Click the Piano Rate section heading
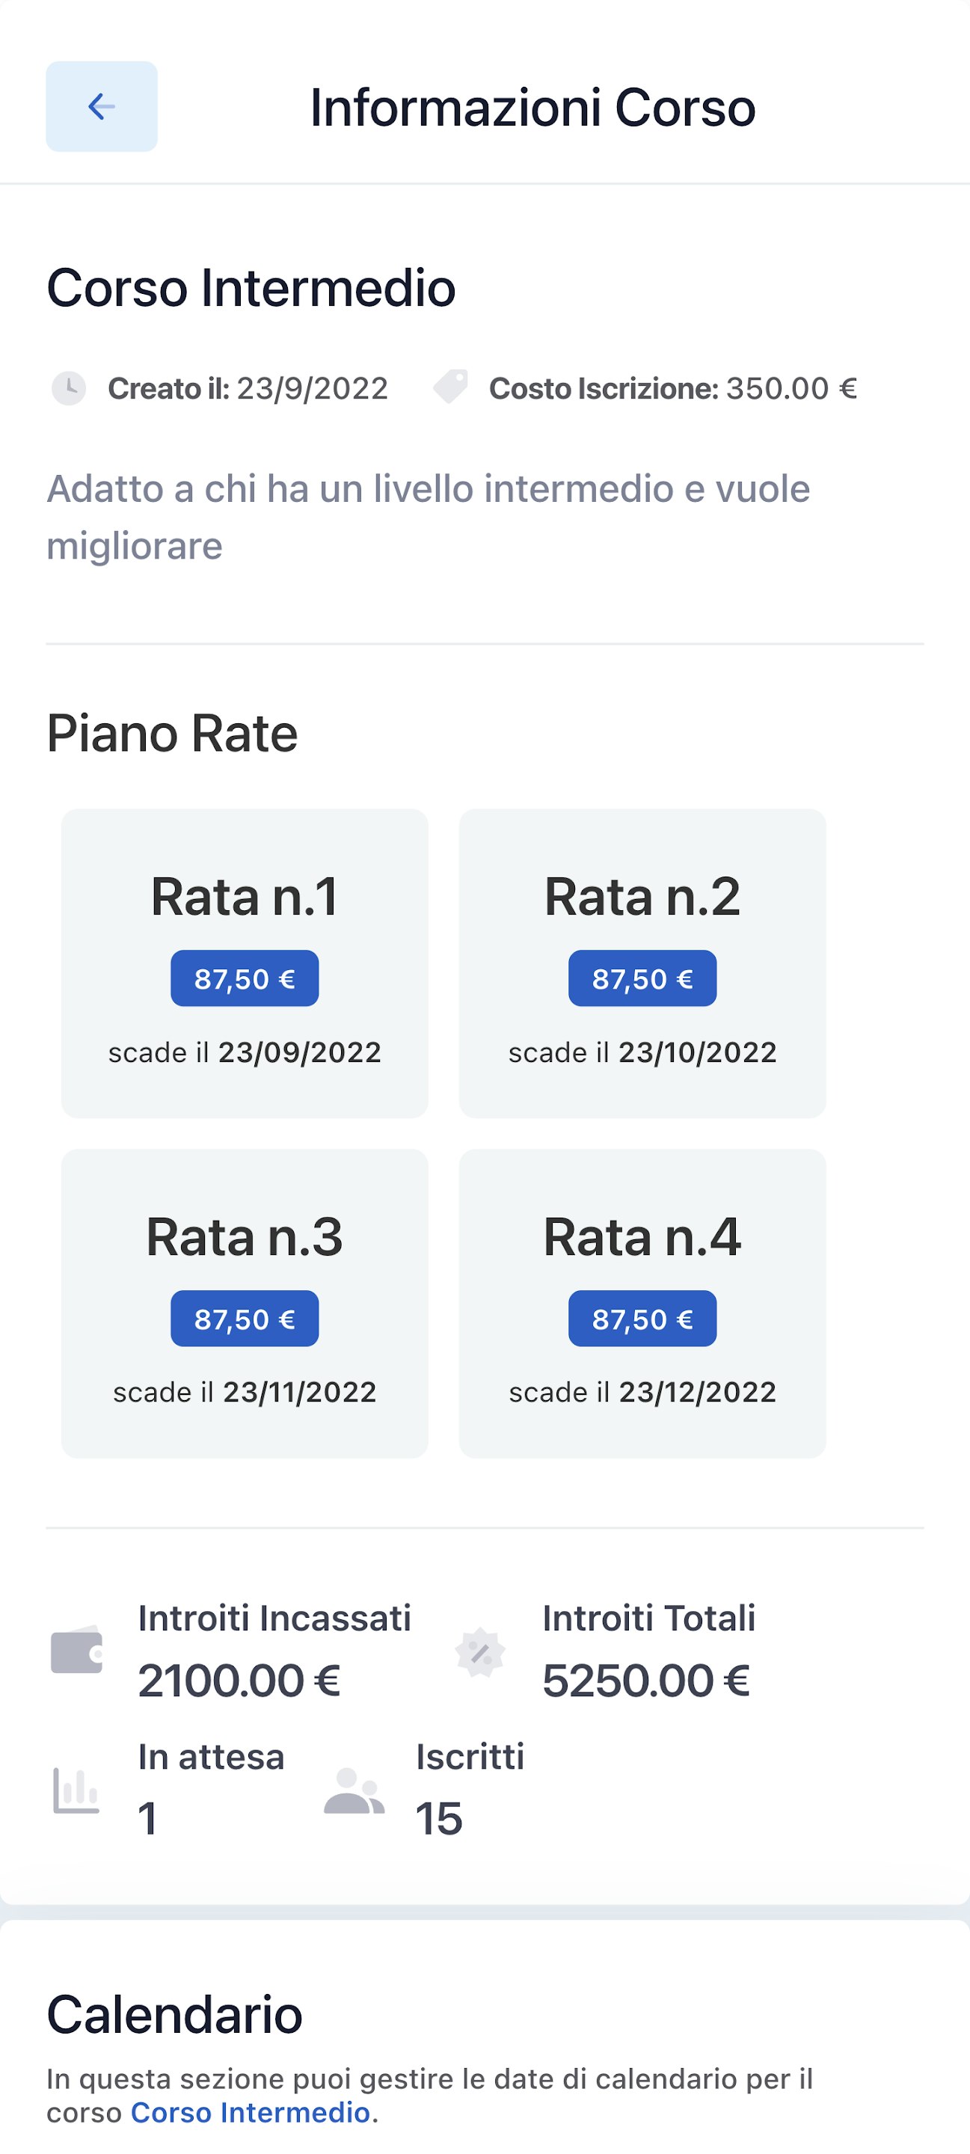The image size is (970, 2154). coord(172,733)
